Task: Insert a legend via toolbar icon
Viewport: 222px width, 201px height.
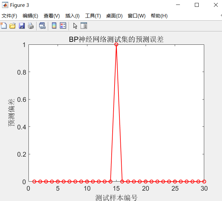Action: (63, 26)
